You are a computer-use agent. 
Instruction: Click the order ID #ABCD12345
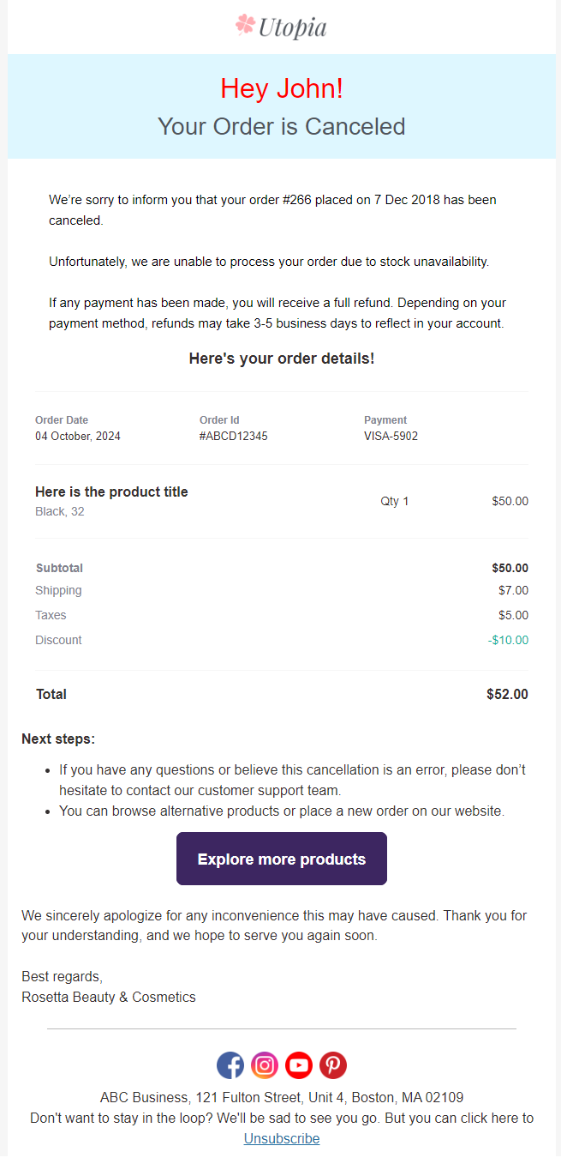tap(234, 436)
